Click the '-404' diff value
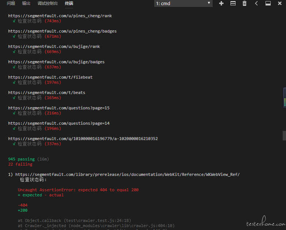This screenshot has height=230, width=286. [x=23, y=205]
